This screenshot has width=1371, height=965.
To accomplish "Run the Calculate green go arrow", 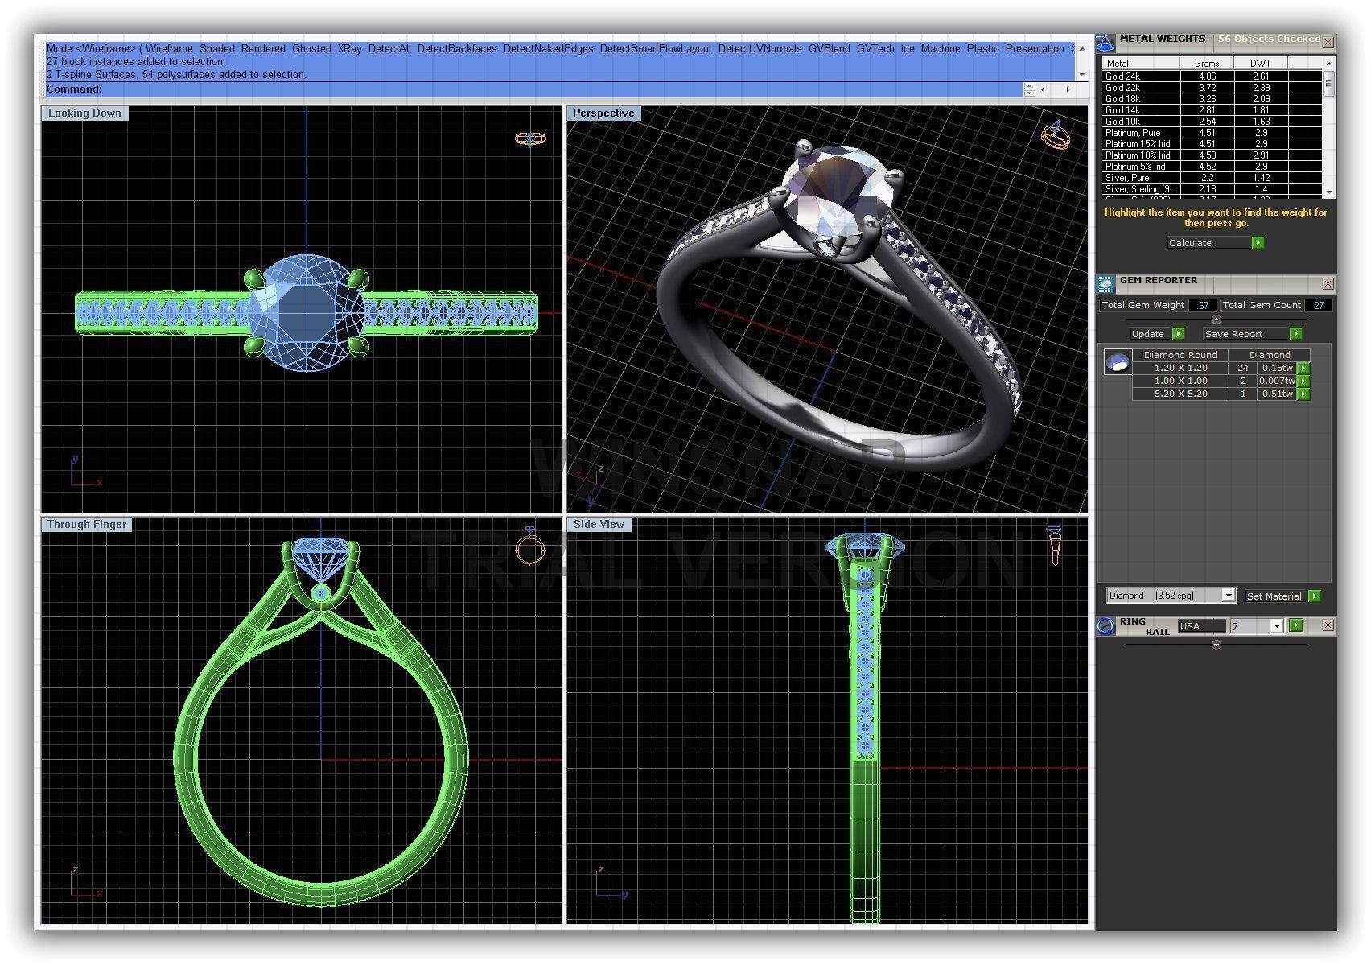I will coord(1258,242).
